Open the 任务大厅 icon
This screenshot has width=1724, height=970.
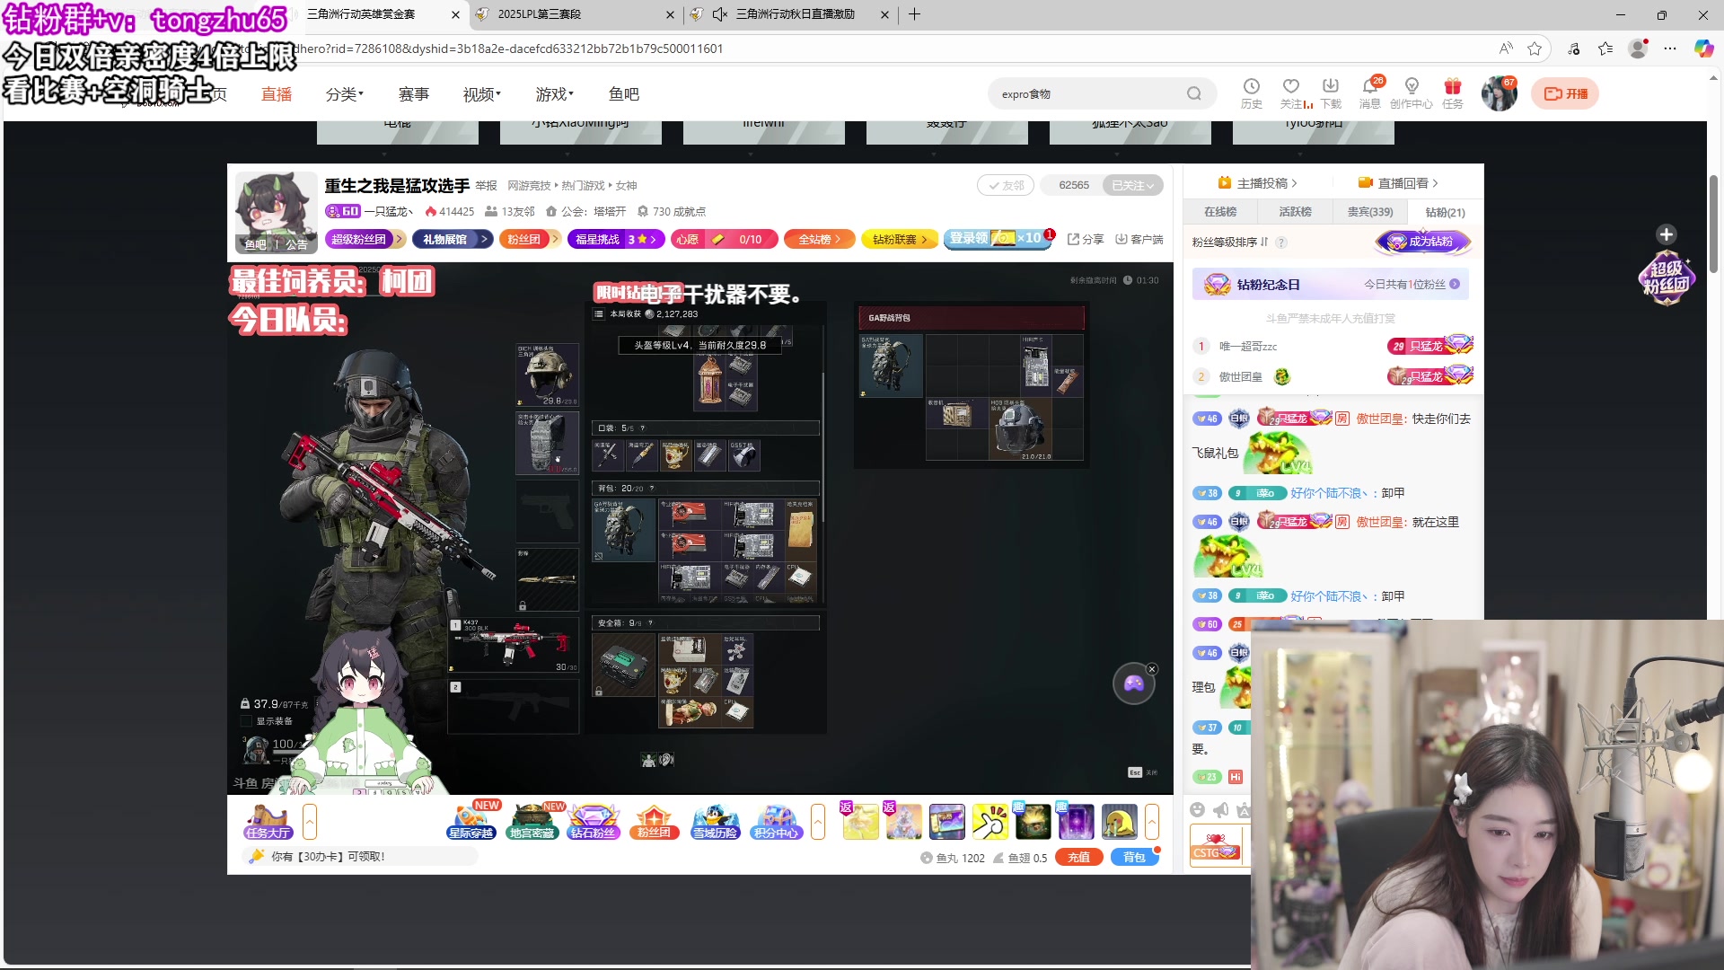coord(268,822)
